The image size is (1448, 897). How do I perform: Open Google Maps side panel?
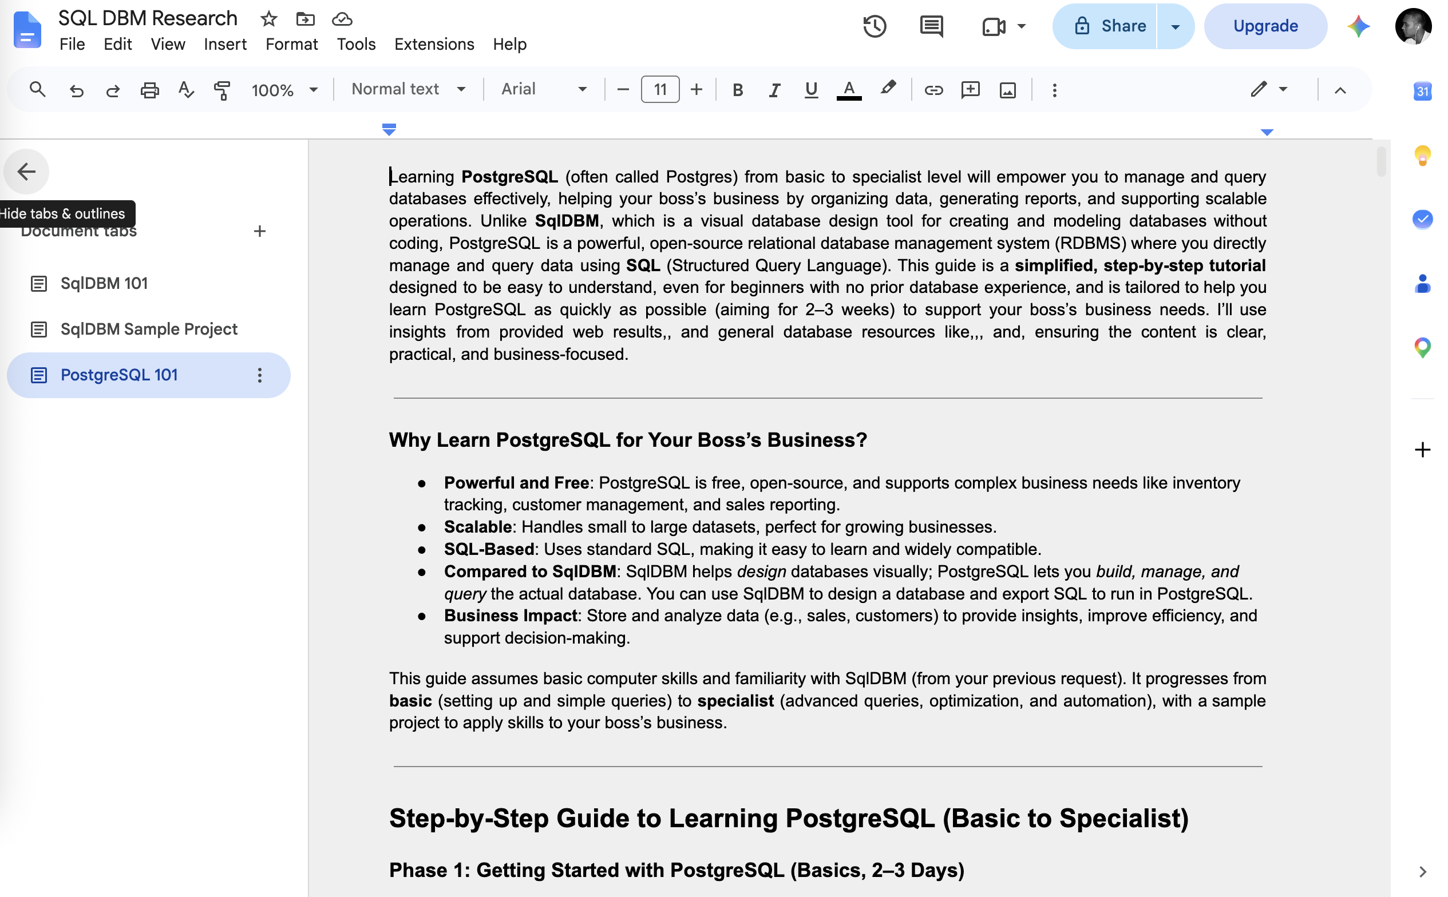pos(1422,348)
